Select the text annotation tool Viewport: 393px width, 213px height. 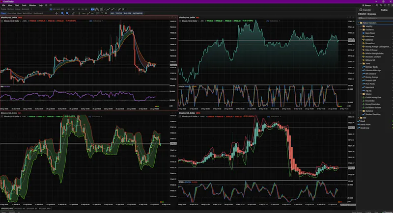click(102, 13)
